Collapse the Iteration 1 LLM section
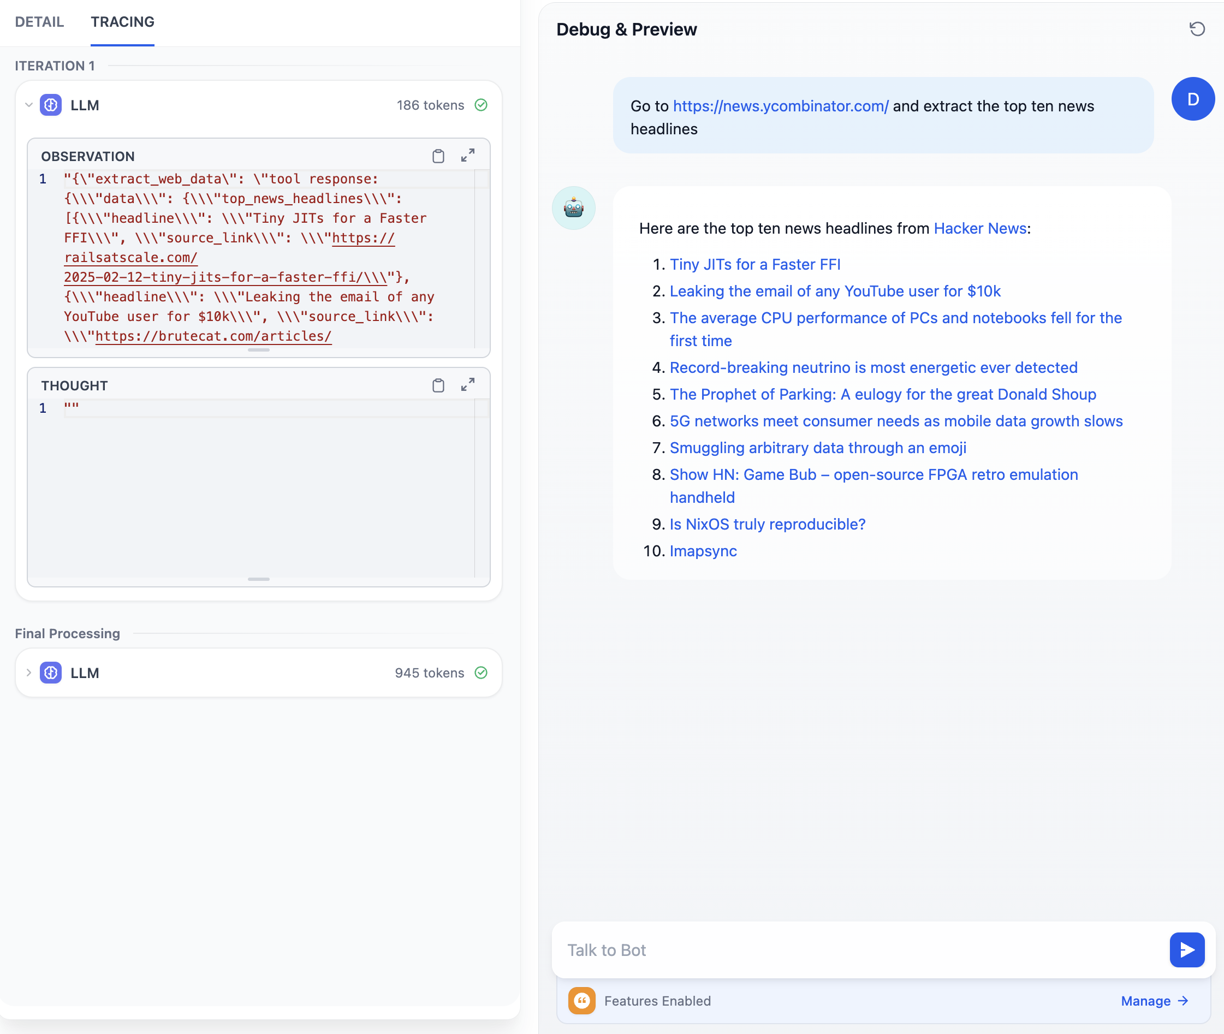The image size is (1224, 1034). pyautogui.click(x=29, y=105)
